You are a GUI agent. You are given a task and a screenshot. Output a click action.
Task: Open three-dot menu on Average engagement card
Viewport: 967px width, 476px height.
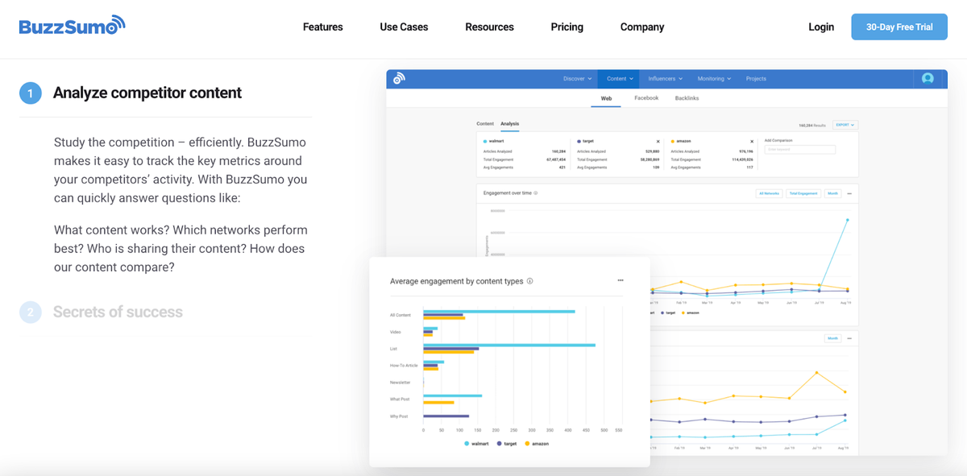(x=620, y=280)
